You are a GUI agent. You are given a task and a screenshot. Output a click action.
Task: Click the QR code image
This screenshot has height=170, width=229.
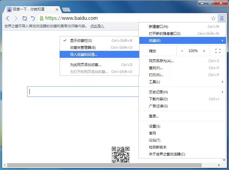[x=121, y=155]
